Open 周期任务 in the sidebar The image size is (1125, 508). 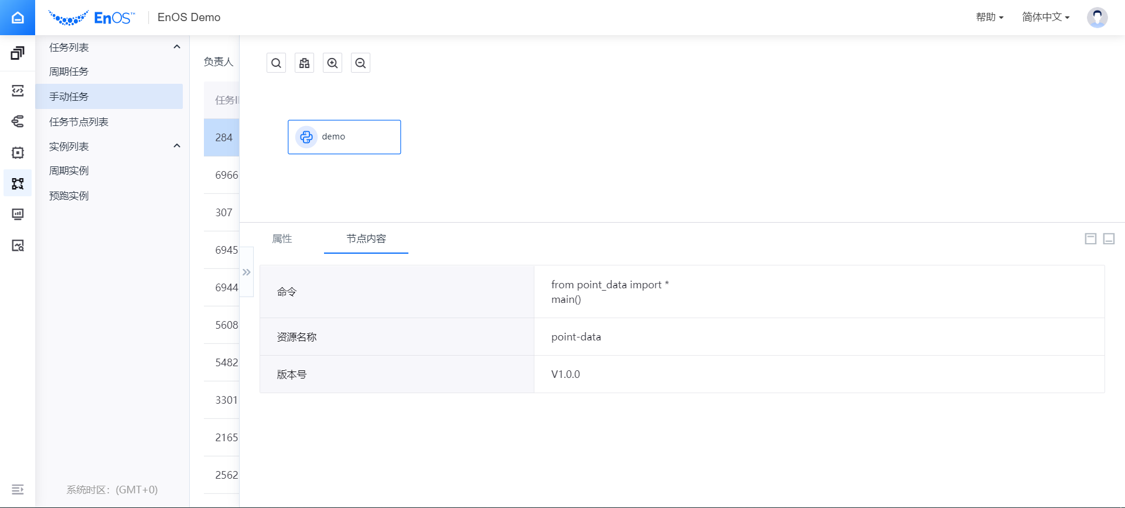click(69, 71)
